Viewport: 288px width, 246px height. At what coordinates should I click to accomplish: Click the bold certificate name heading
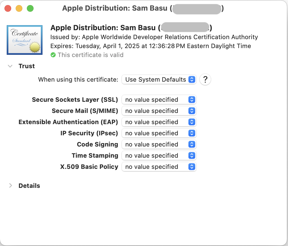(x=131, y=28)
